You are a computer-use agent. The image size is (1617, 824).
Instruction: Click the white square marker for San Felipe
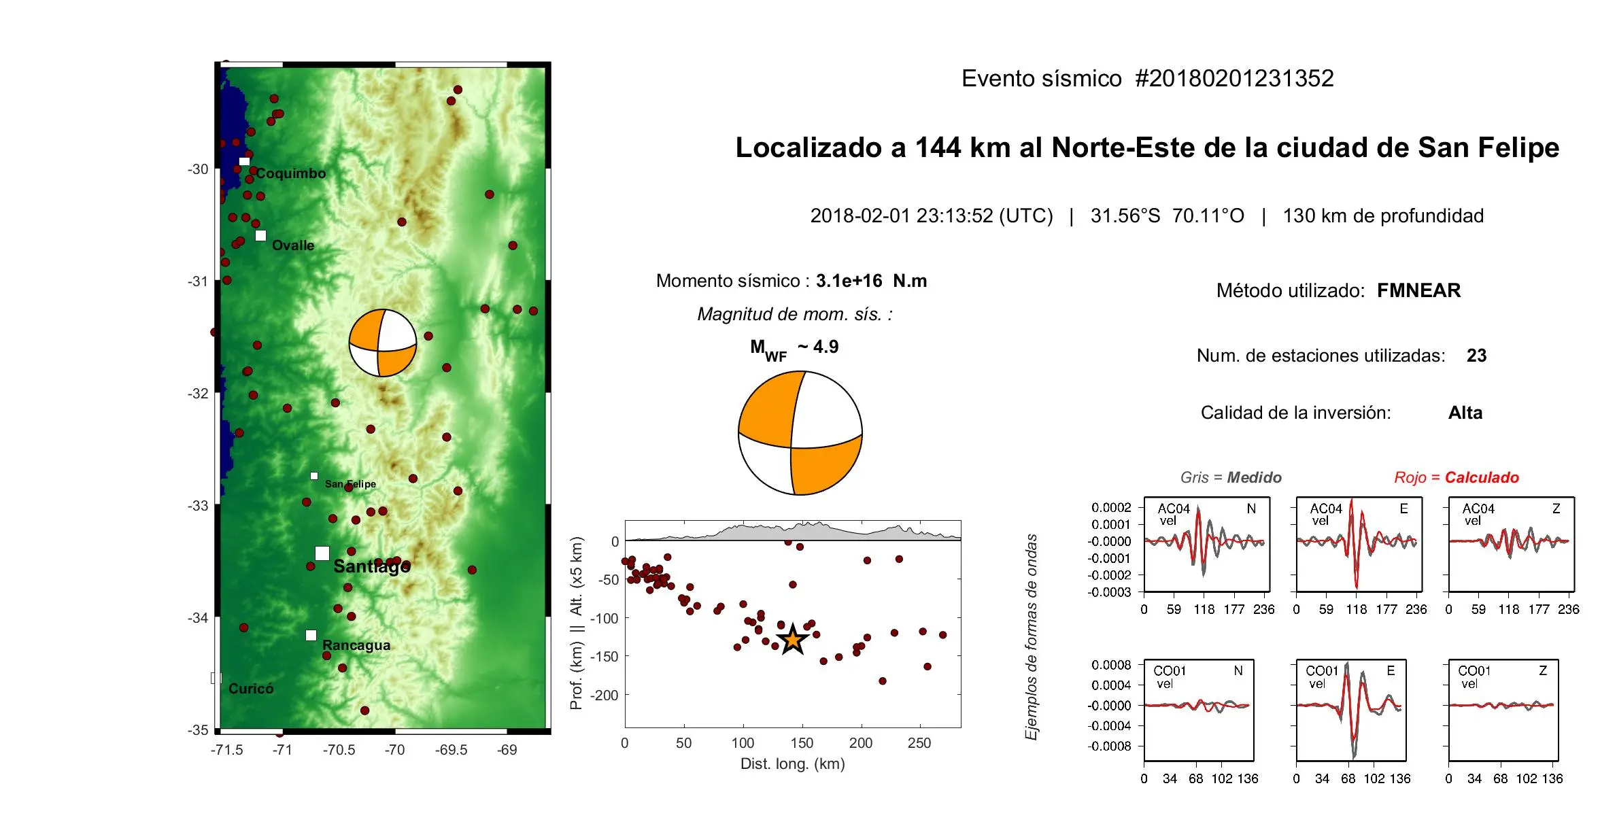point(314,476)
